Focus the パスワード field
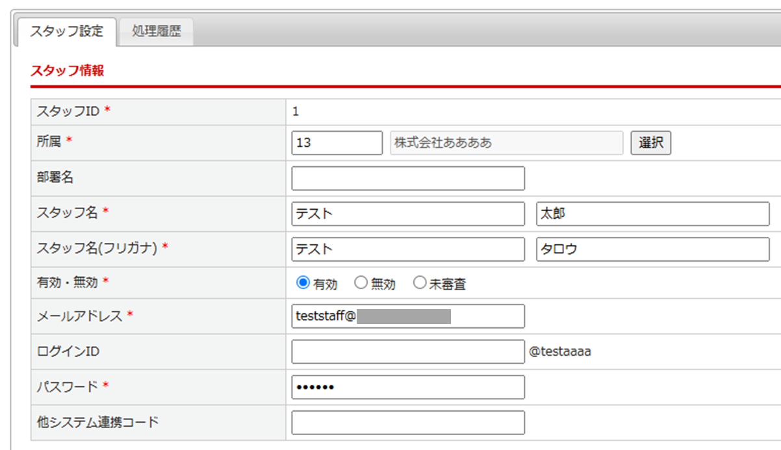This screenshot has height=450, width=781. (408, 387)
